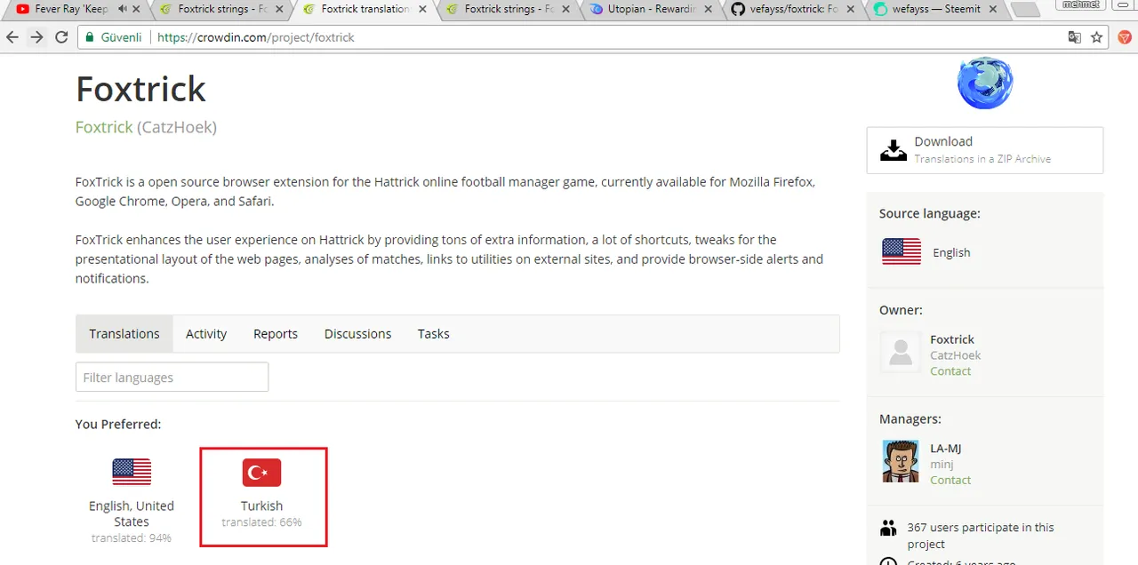Image resolution: width=1138 pixels, height=565 pixels.
Task: Click the Foxtrick globe logo
Action: pos(985,84)
